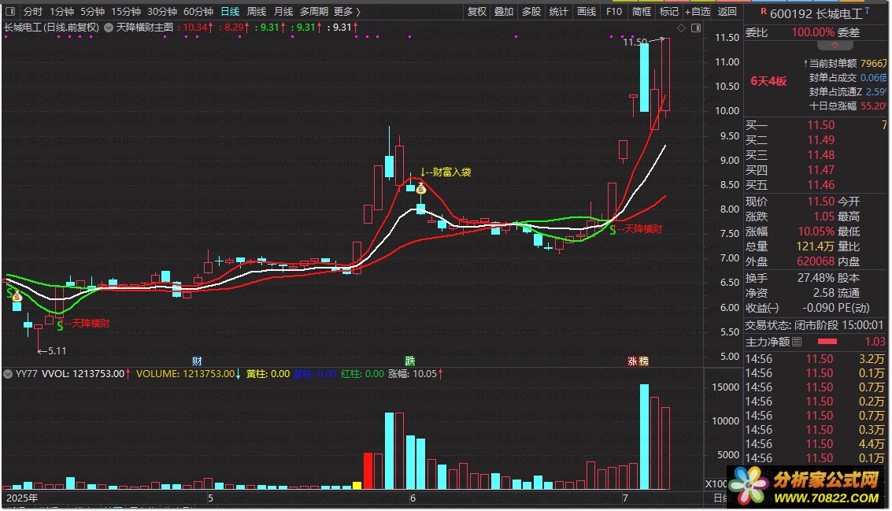The height and width of the screenshot is (511, 892).
Task: Switch to the 周线 weekly chart
Action: pyautogui.click(x=257, y=11)
